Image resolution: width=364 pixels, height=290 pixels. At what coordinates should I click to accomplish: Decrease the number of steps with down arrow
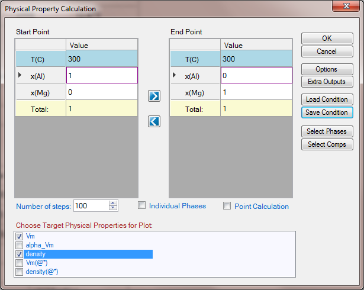pyautogui.click(x=113, y=209)
